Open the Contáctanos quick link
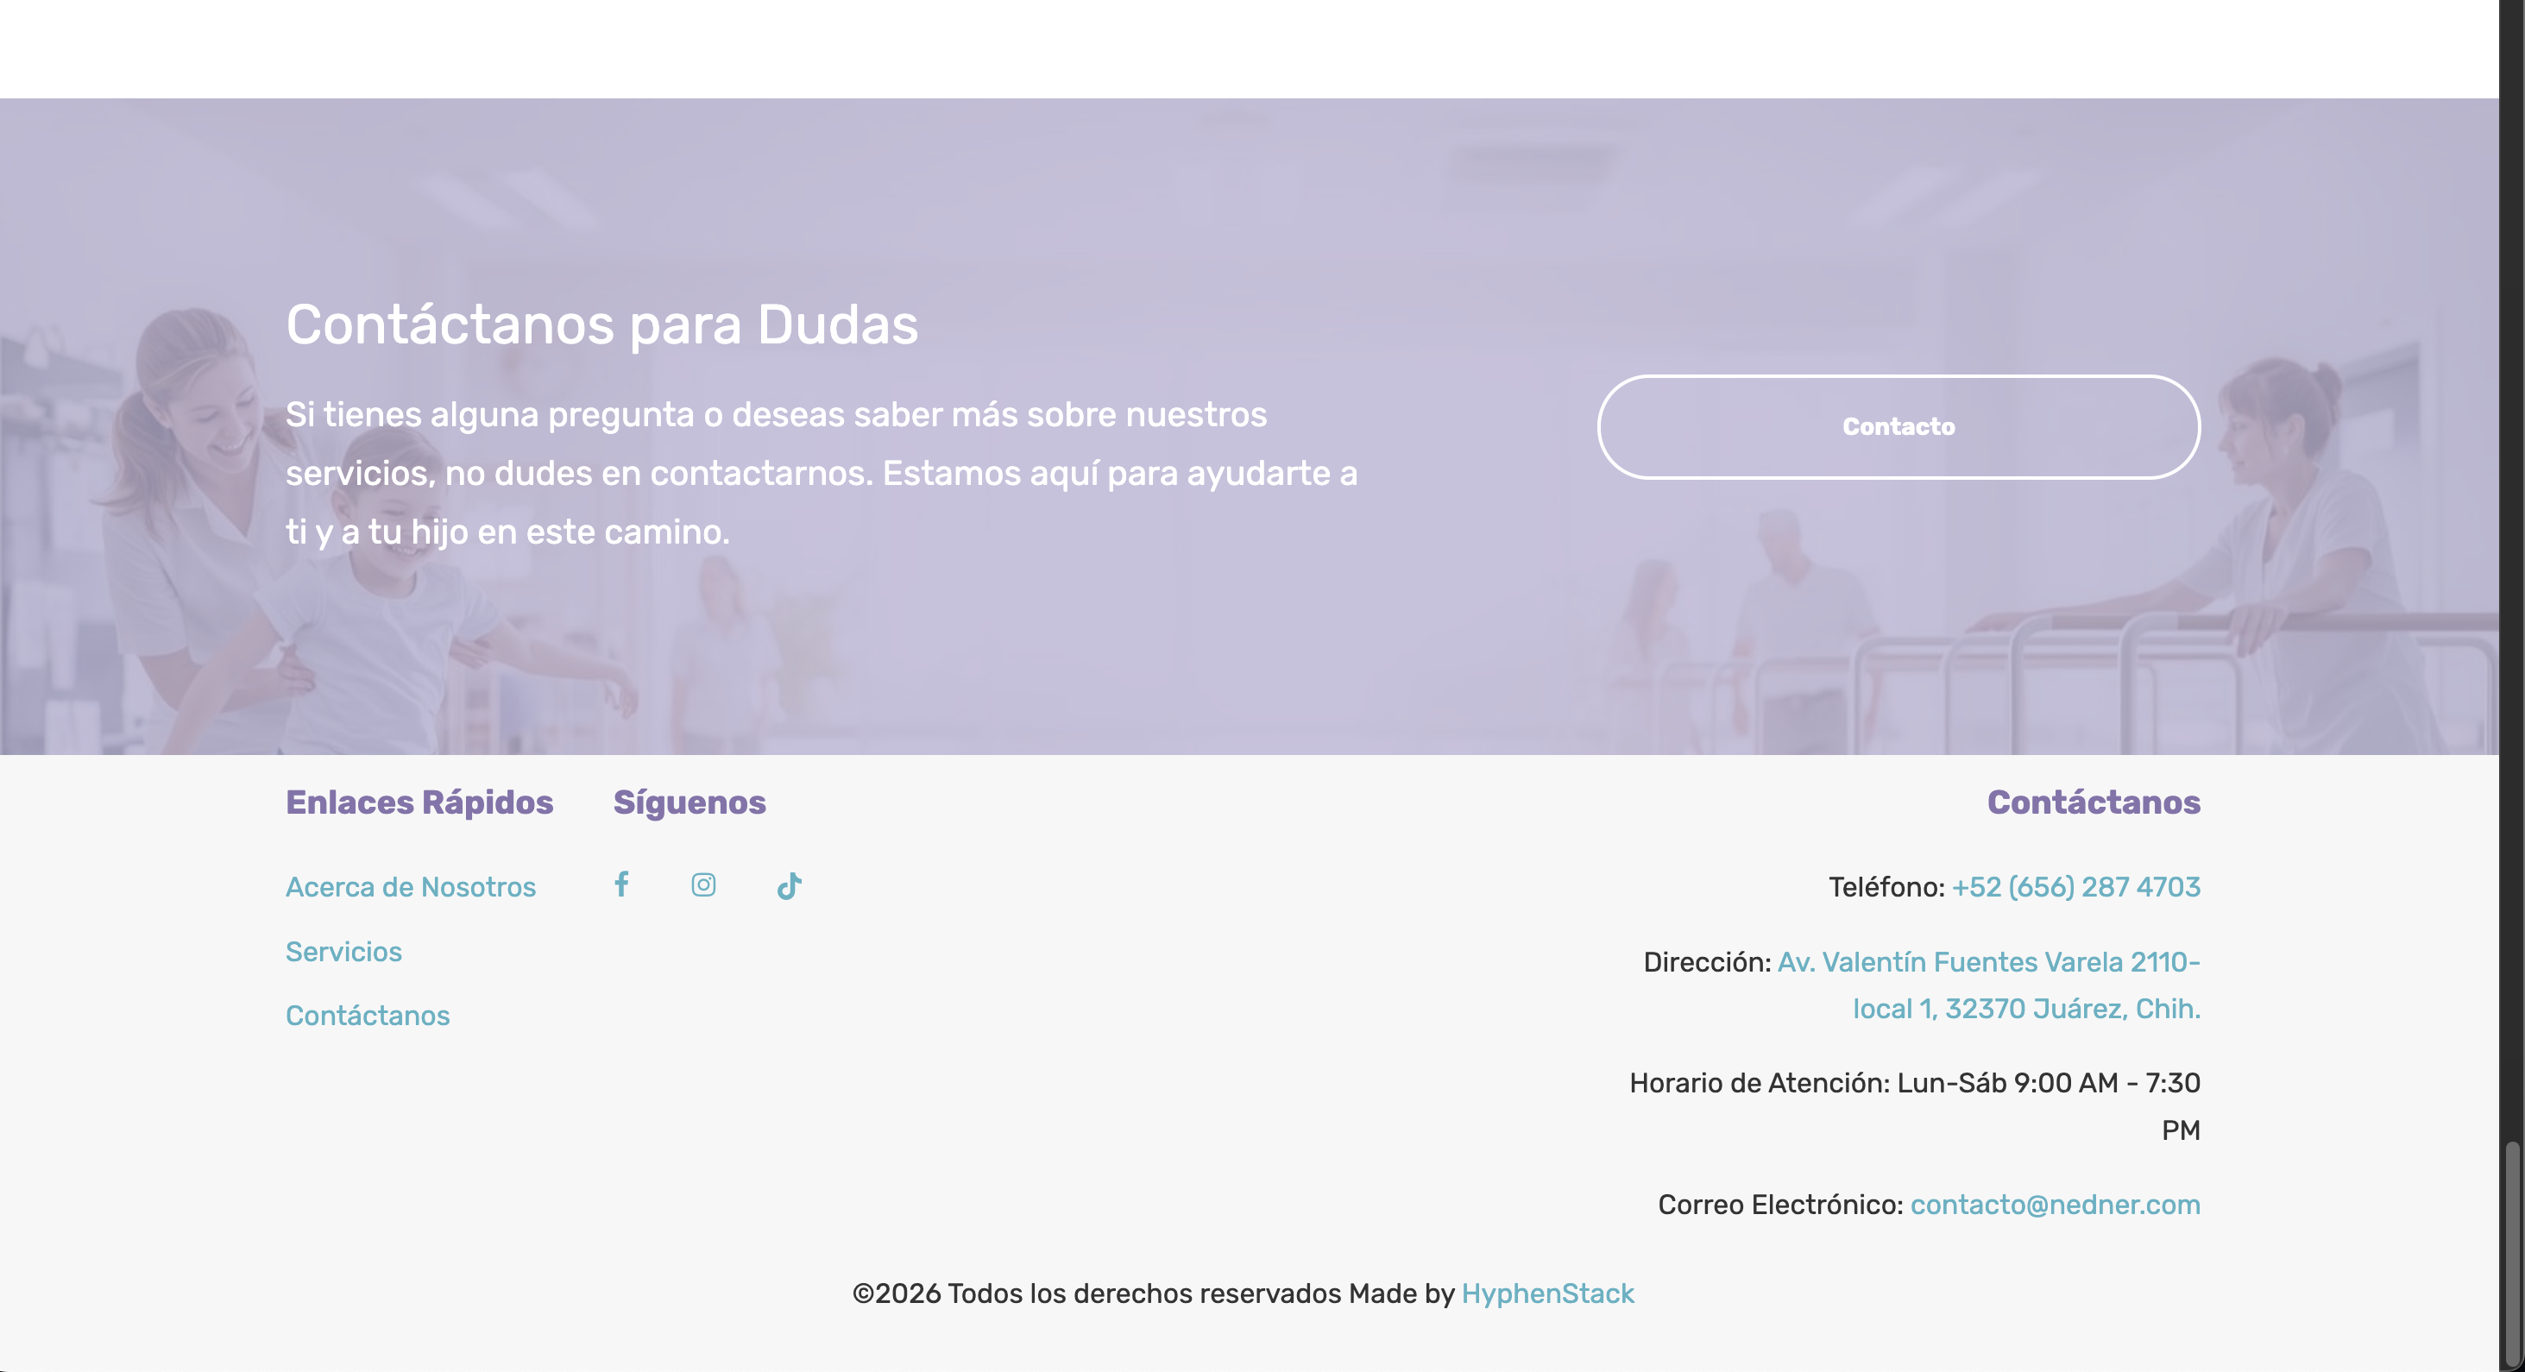Screen dimensions: 2525x1372 point(368,1016)
